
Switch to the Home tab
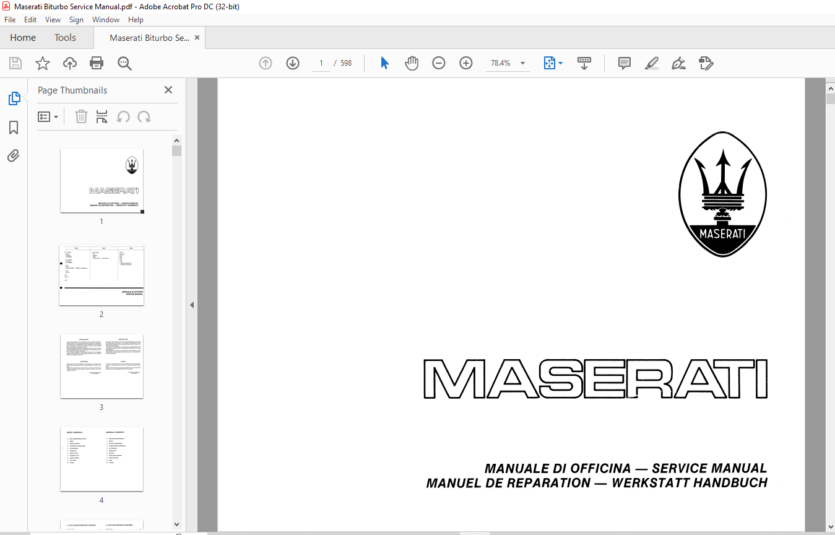click(23, 38)
